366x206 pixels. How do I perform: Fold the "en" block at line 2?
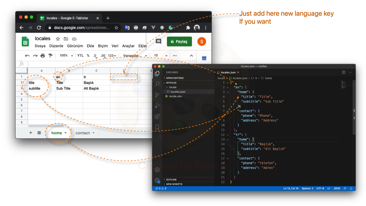[228, 87]
